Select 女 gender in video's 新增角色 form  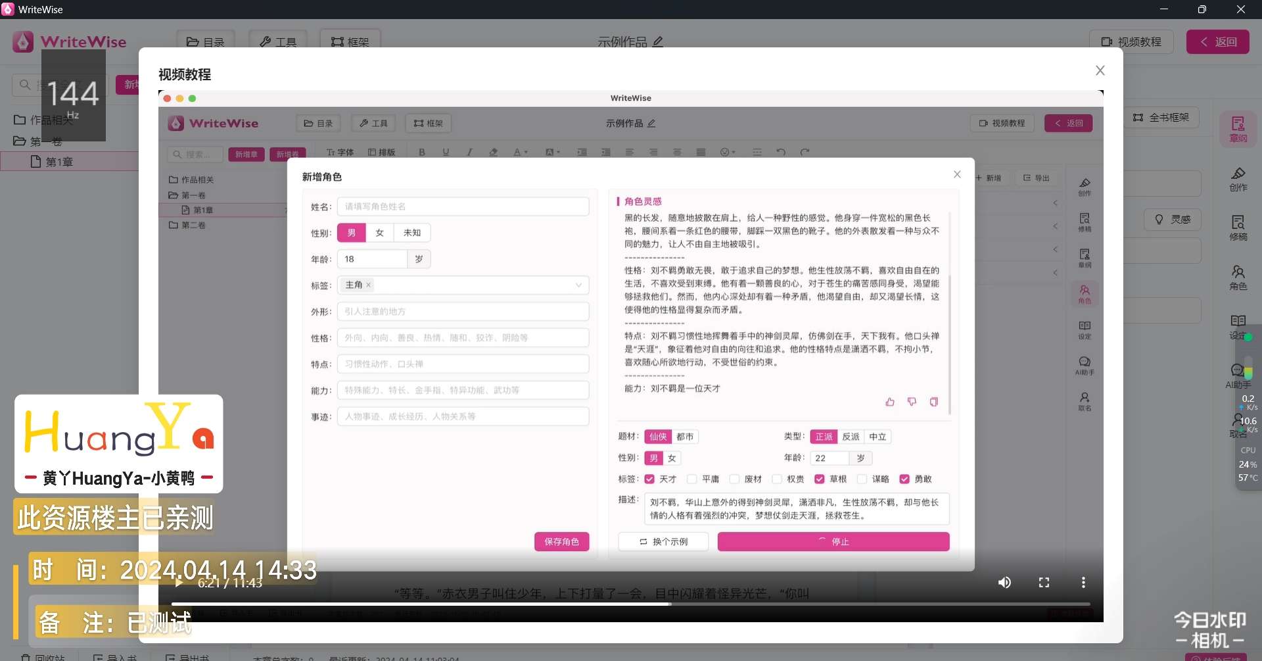[379, 233]
